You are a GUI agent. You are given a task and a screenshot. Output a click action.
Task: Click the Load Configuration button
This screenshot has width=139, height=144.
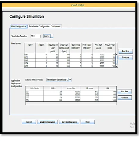pyautogui.click(x=47, y=122)
